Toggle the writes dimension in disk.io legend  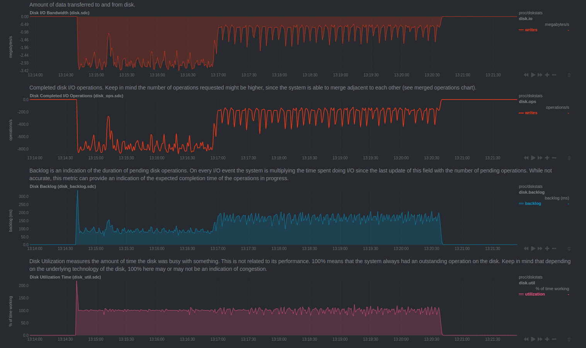(x=531, y=30)
